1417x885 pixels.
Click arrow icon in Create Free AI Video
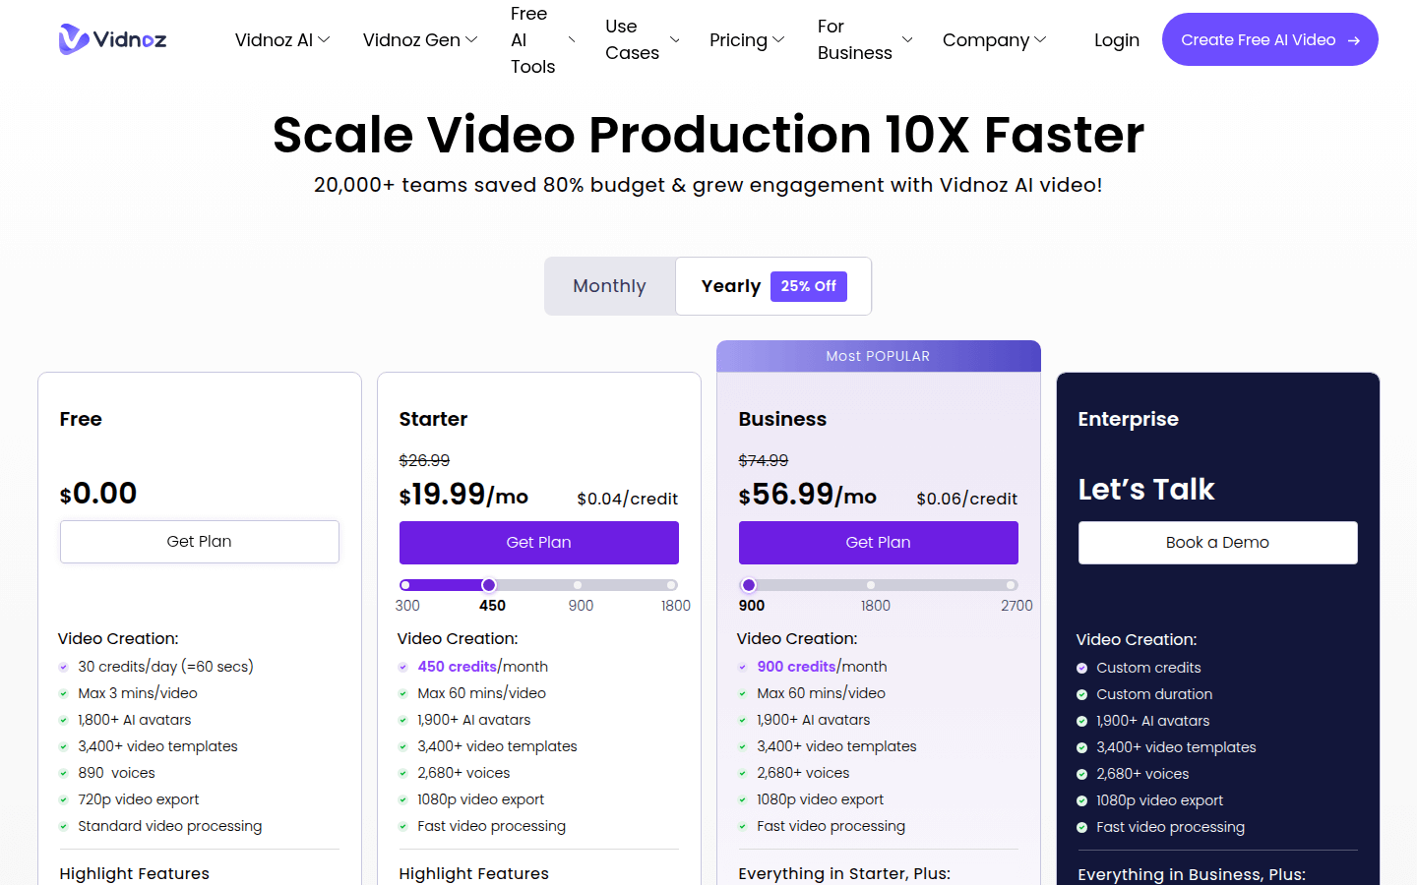(1354, 40)
